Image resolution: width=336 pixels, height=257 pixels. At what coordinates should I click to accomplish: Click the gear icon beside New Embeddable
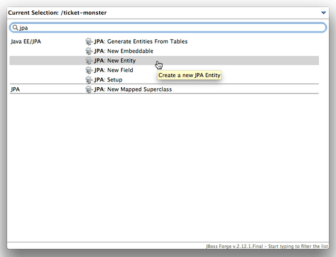tap(89, 51)
